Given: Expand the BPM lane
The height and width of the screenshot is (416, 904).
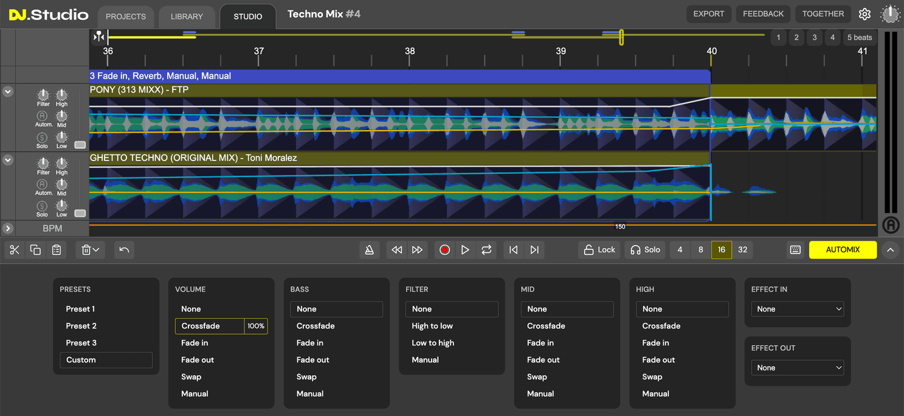Looking at the screenshot, I should [x=8, y=229].
